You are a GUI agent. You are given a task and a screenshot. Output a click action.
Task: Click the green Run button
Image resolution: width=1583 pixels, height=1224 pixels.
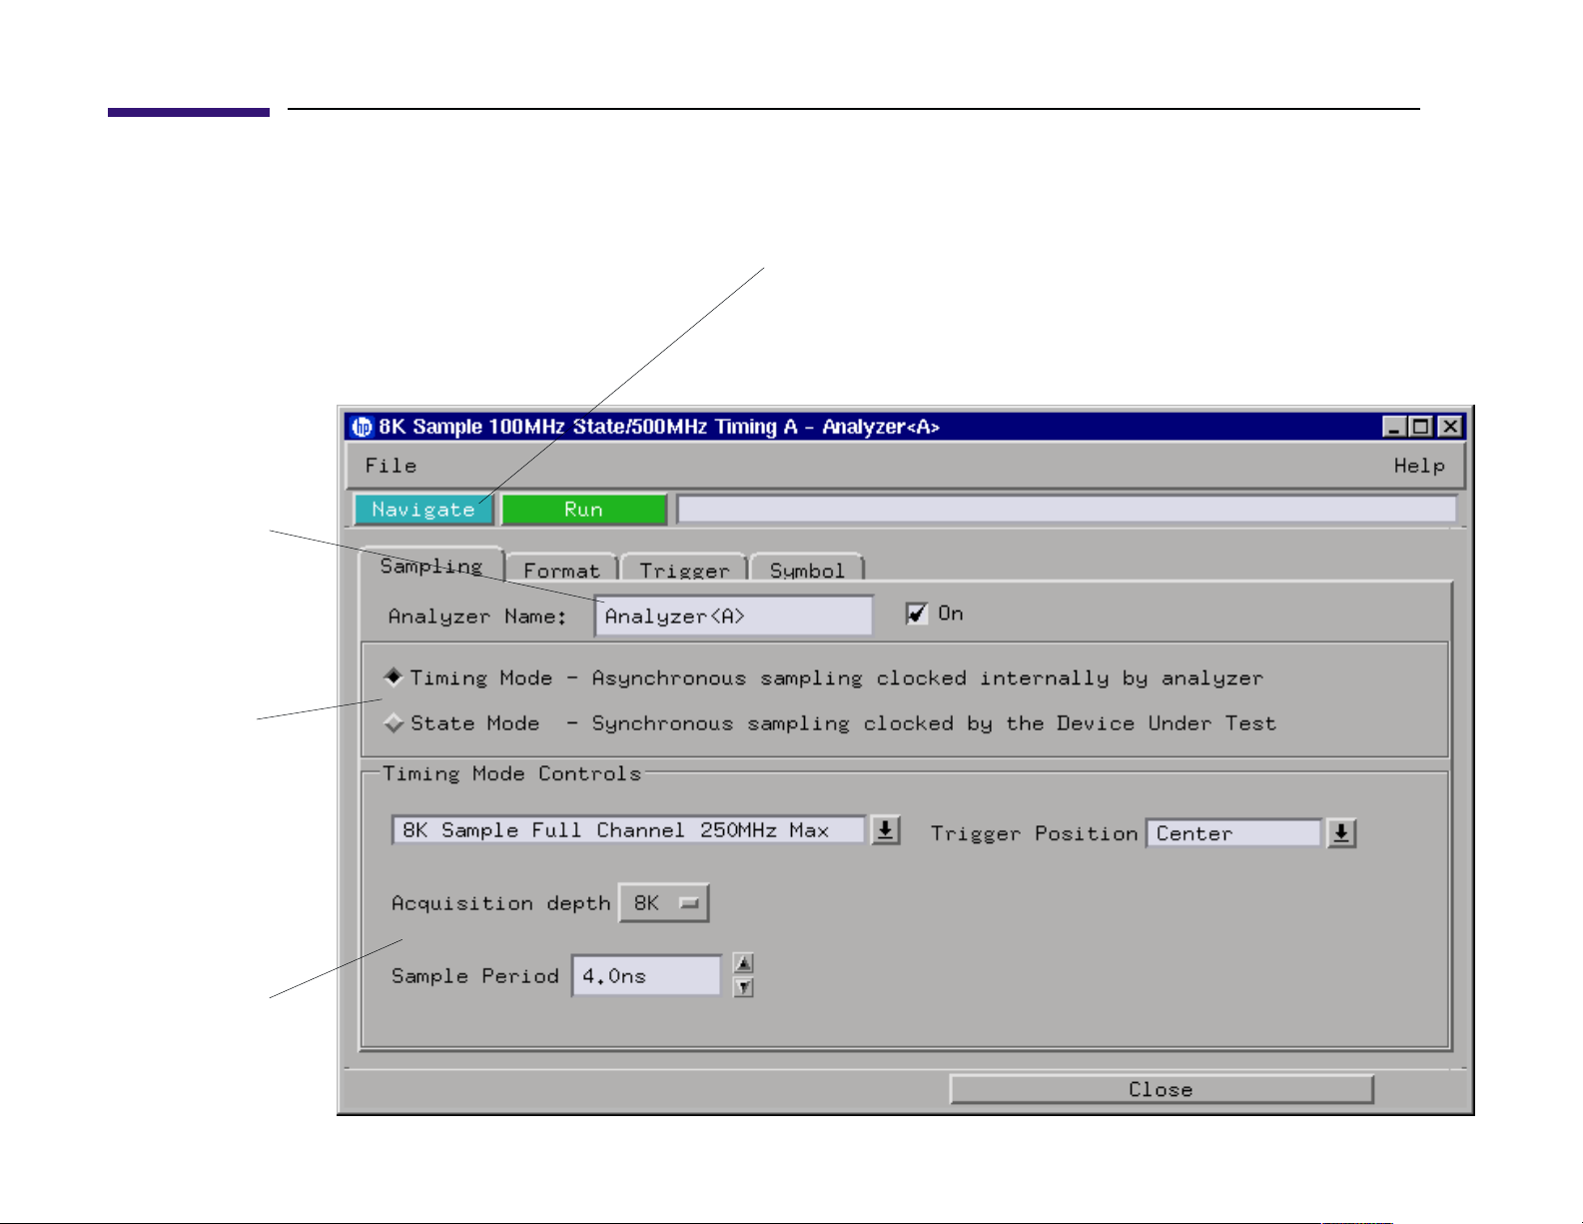click(x=583, y=510)
